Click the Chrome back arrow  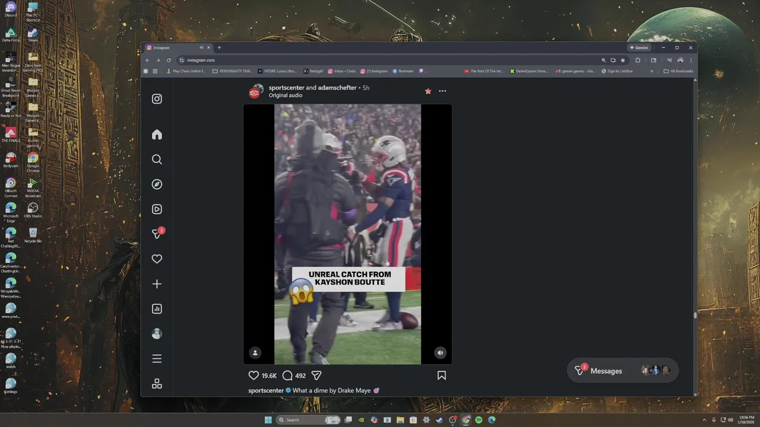tap(148, 60)
